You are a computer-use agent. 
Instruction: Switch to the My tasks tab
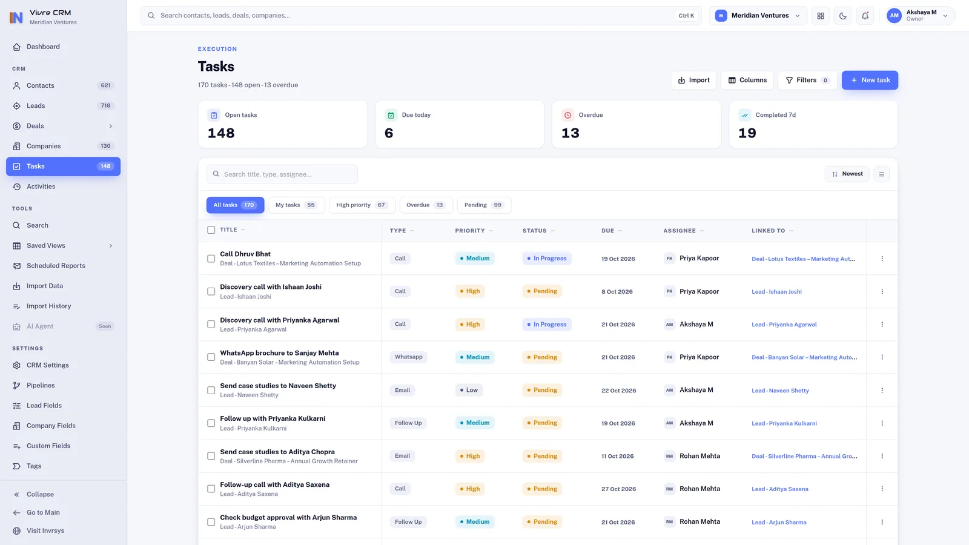(296, 205)
